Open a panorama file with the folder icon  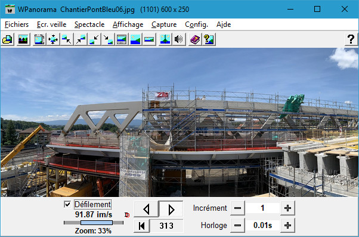tap(7, 39)
